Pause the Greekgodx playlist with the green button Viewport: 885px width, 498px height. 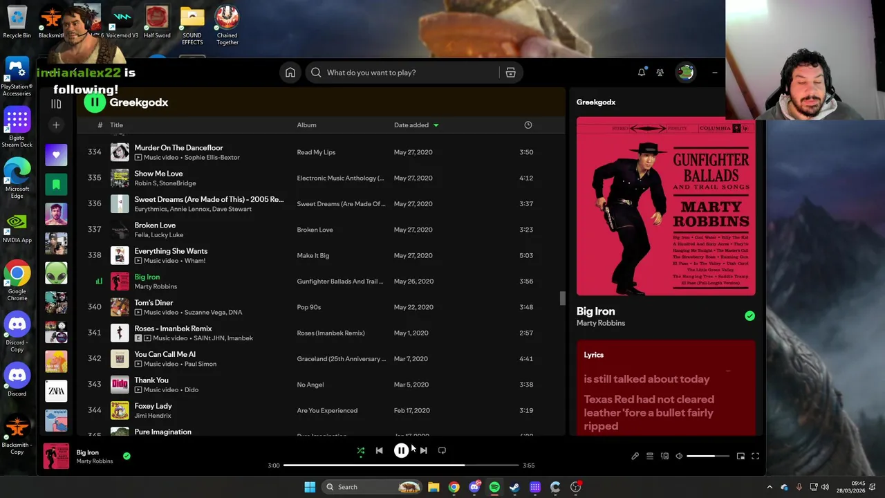[x=95, y=102]
